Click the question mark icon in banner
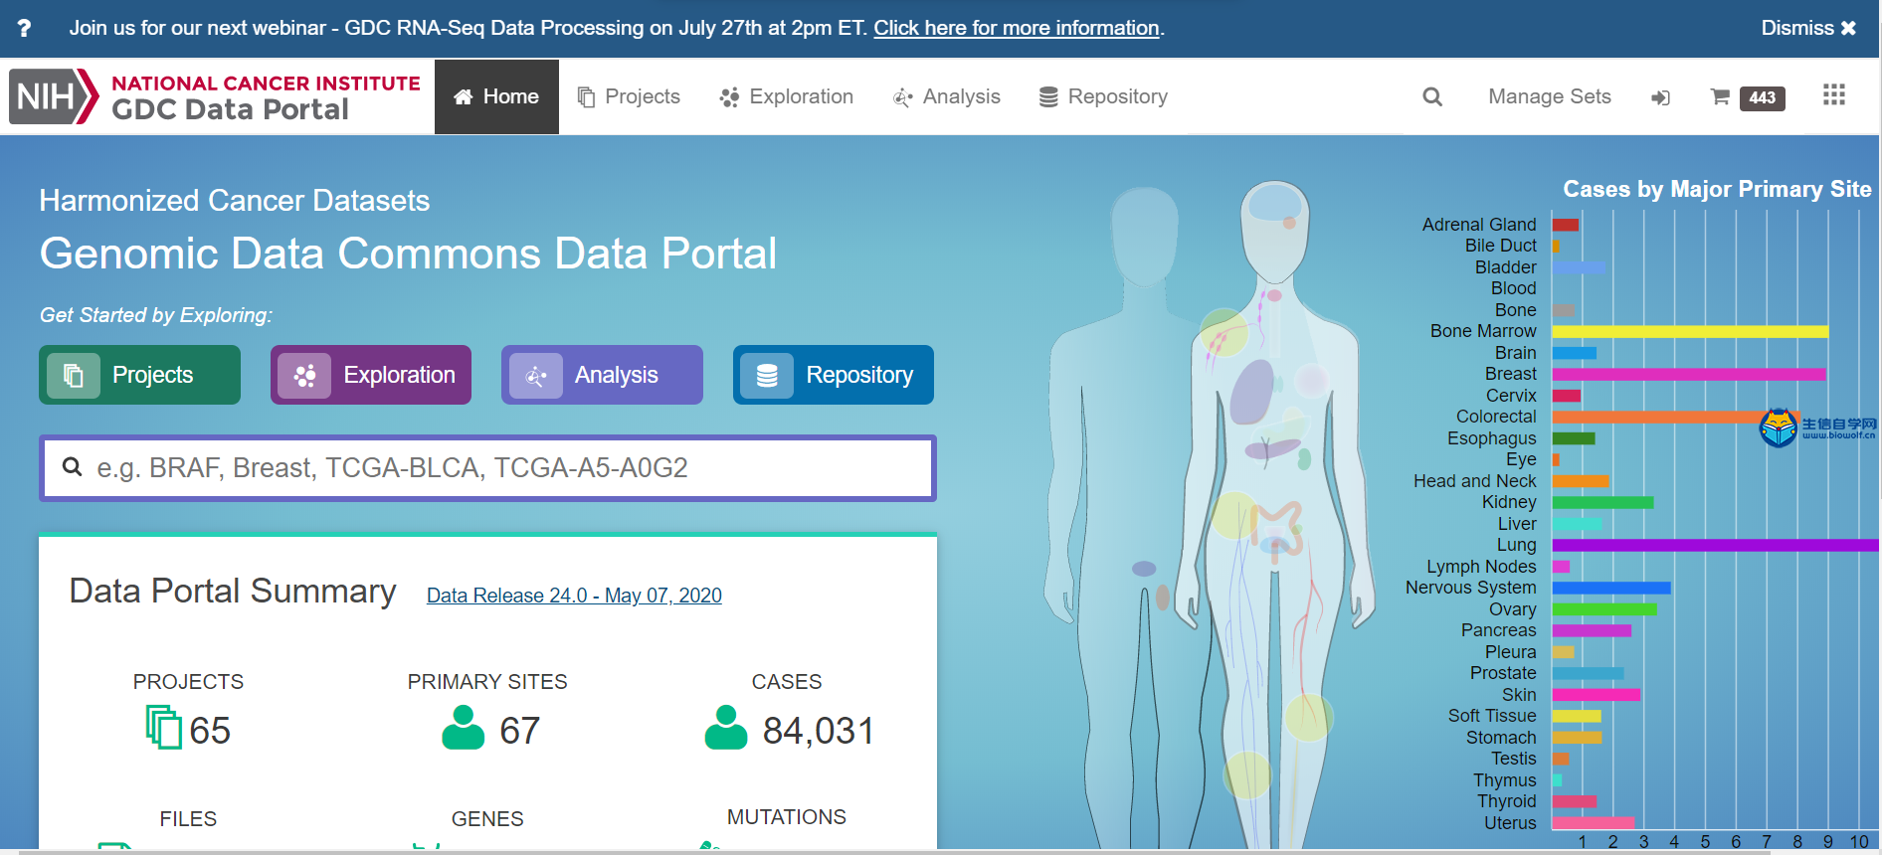This screenshot has width=1882, height=855. [24, 28]
